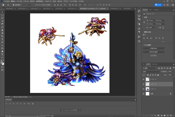
Task: Open the dropdown arrow beside フレームアニメーションを作成
Action: 80,110
